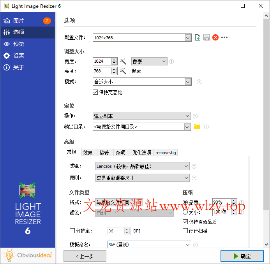Screen dimensions: 270x264
Task: Click the red delete profile icon
Action: [x=215, y=37]
